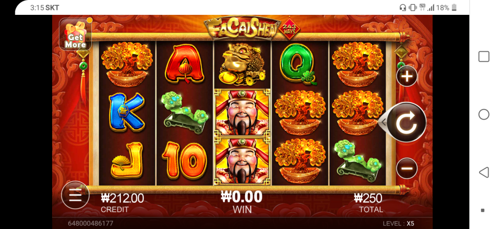The height and width of the screenshot is (229, 496).
Task: Open recent apps with the square button
Action: 484,57
